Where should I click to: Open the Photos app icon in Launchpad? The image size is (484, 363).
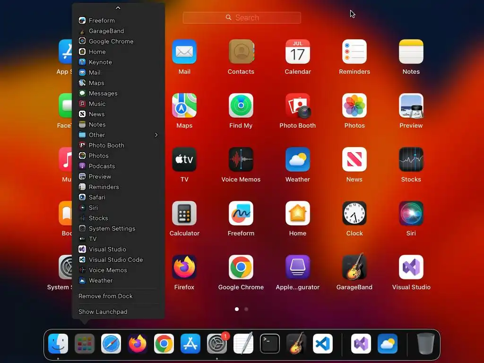(x=354, y=105)
